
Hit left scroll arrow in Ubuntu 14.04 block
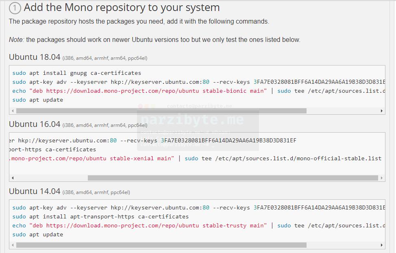pyautogui.click(x=13, y=245)
